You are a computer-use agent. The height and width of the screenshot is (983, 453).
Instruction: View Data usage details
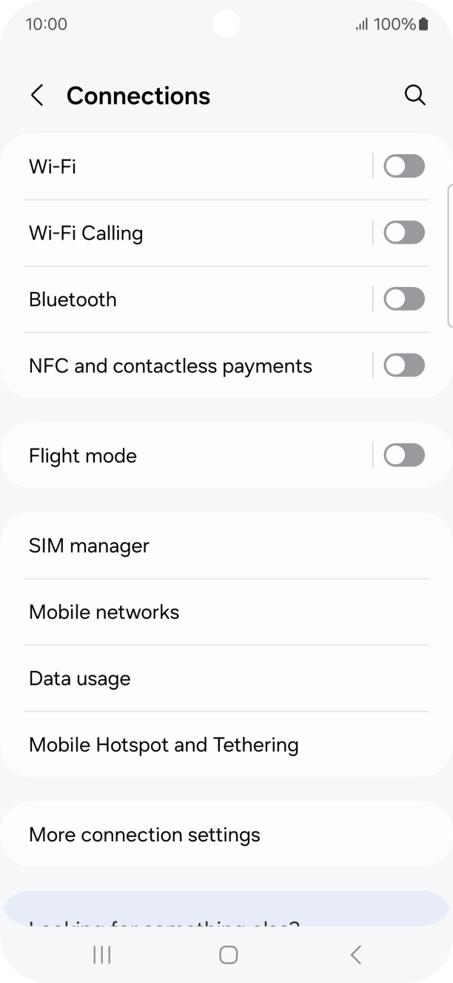pos(79,678)
